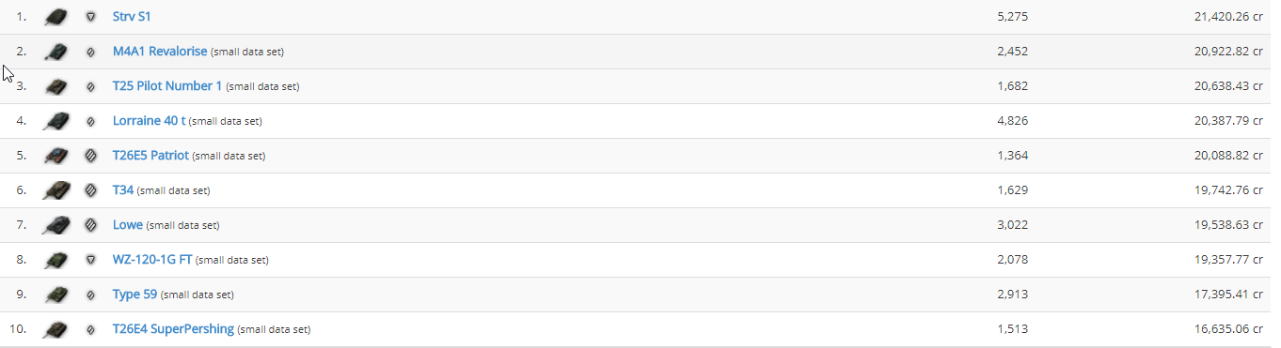The width and height of the screenshot is (1281, 348).
Task: Click the Lowe tank thumbnail icon
Action: coord(57,225)
